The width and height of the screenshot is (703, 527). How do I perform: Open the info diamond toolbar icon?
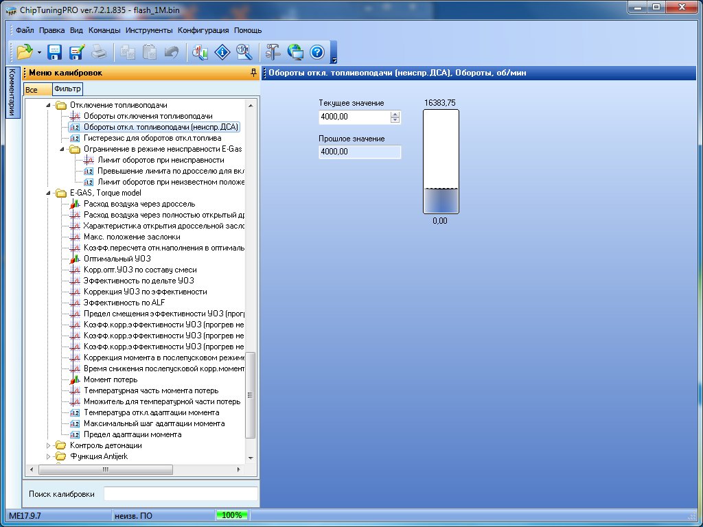(222, 51)
